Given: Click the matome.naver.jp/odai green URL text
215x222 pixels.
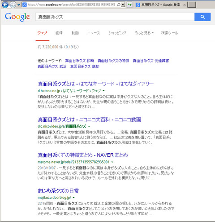Looking at the screenshot, I should [x=73, y=162].
